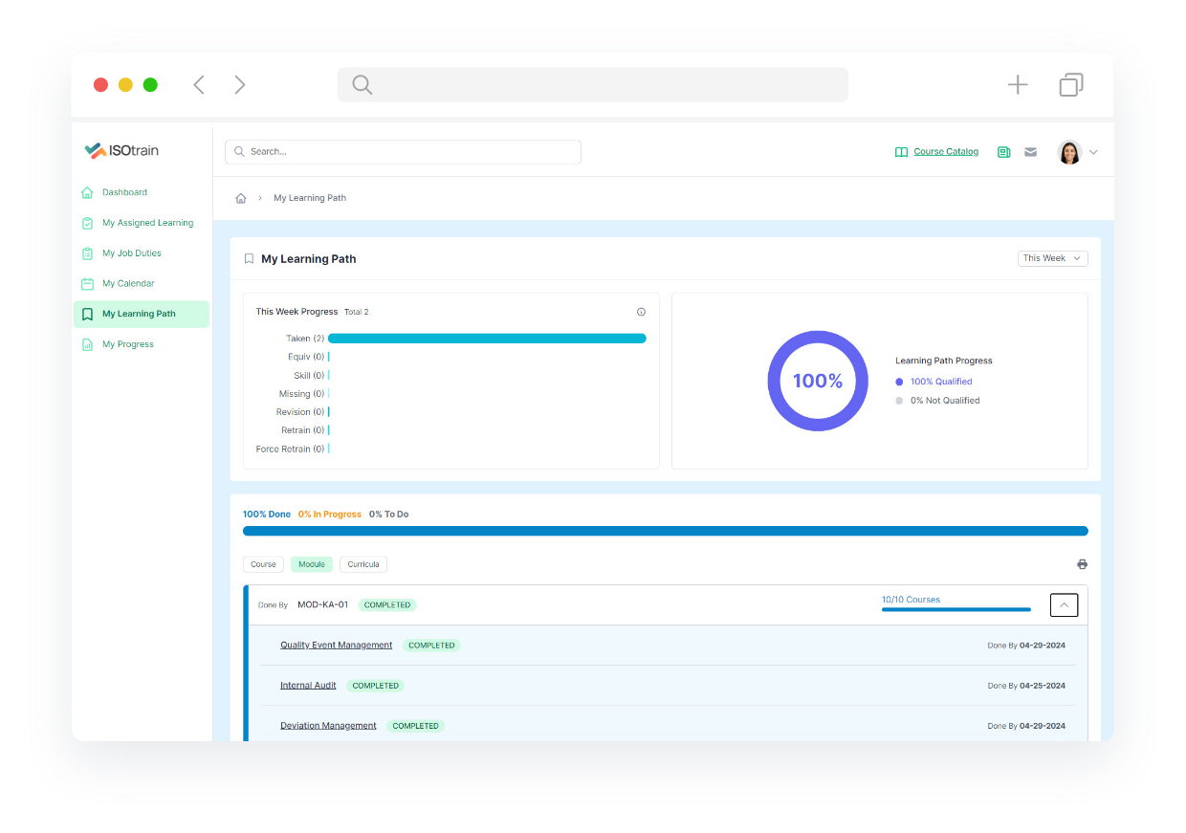Click the browser forward arrow
This screenshot has height=833, width=1186.
coord(240,85)
